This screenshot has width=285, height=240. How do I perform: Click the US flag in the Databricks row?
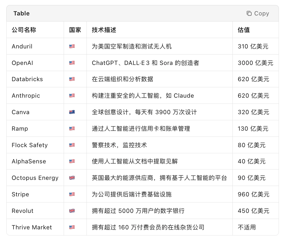tap(72, 79)
